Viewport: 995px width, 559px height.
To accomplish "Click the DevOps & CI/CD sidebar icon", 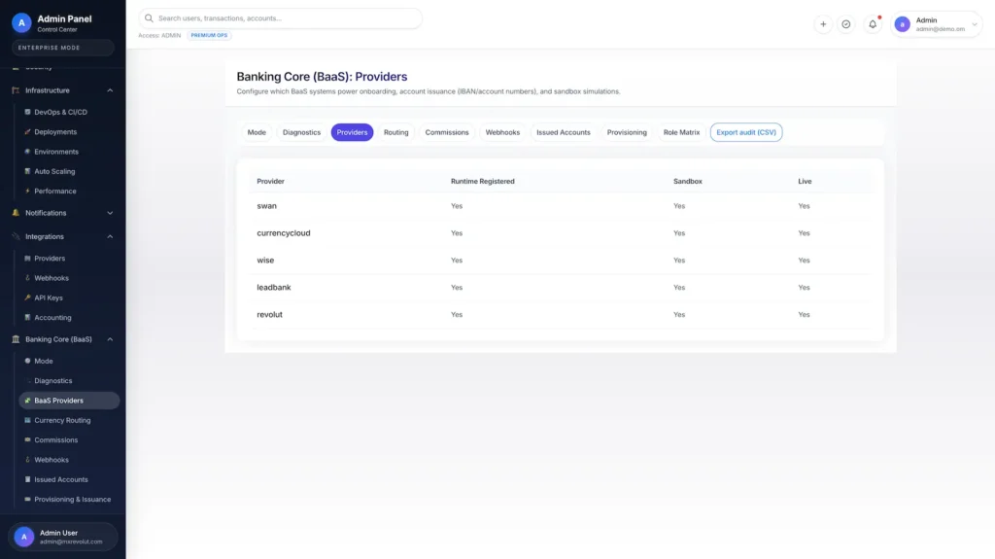I will pyautogui.click(x=27, y=112).
